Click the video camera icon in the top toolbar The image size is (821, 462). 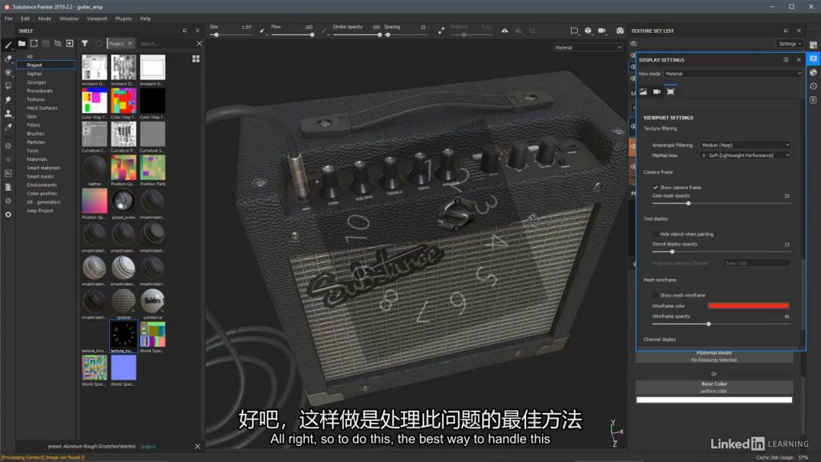pos(602,31)
